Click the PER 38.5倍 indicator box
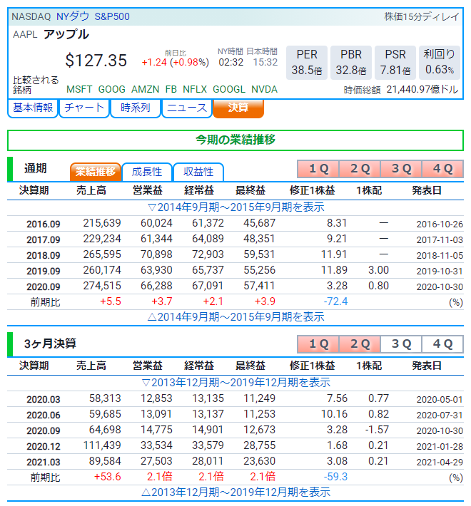The image size is (471, 506). pos(307,62)
